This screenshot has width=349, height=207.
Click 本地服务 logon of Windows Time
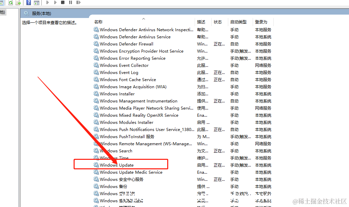(x=263, y=158)
